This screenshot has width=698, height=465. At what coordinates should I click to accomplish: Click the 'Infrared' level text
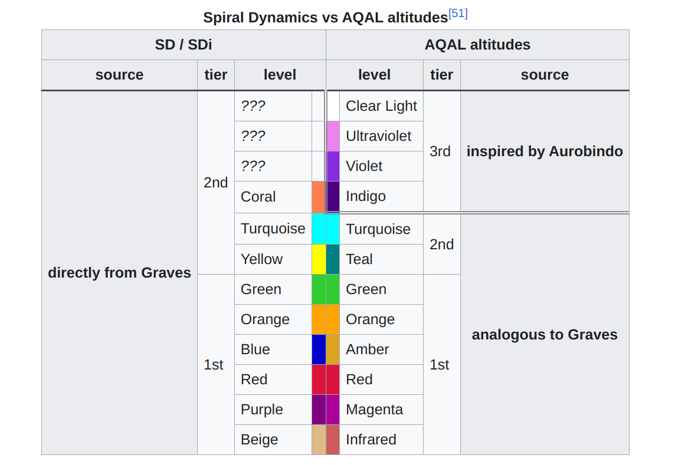coord(371,440)
